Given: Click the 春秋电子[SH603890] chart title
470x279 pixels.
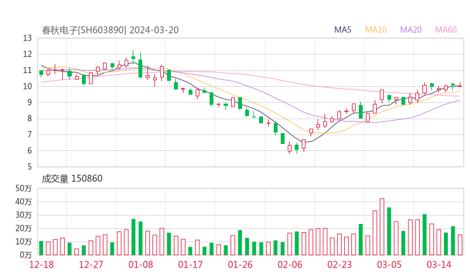Looking at the screenshot, I should click(84, 30).
